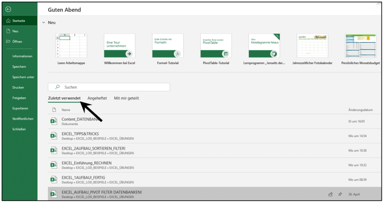Screen dimensions: 383x203
Task: Switch to the Angeheftet tab
Action: [97, 98]
